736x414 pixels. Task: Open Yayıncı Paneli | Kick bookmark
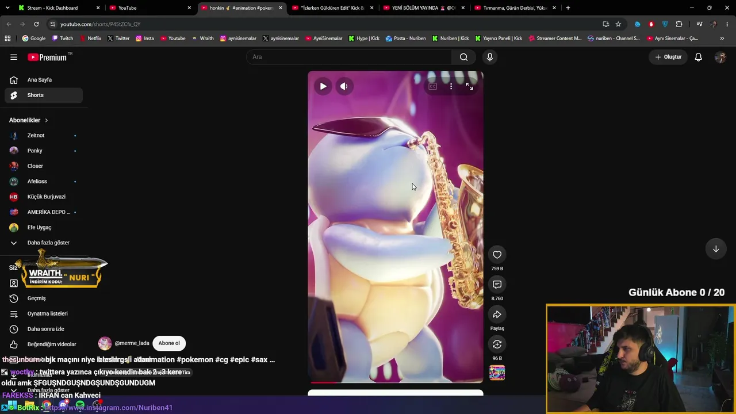pos(499,39)
